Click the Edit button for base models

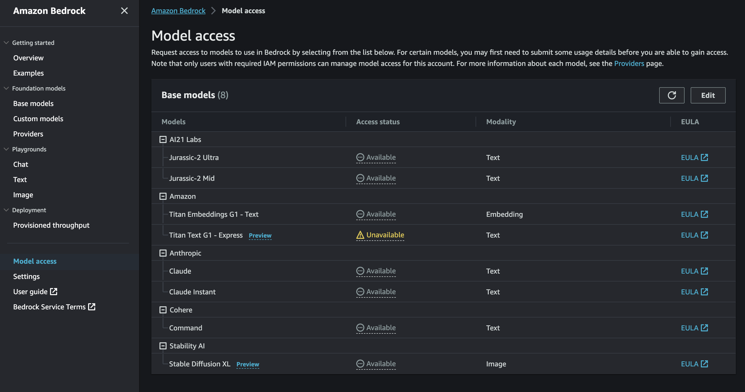(x=708, y=95)
